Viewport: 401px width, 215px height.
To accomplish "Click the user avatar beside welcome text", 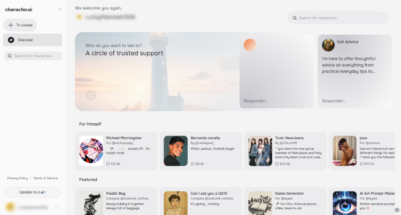I will 79,17.
